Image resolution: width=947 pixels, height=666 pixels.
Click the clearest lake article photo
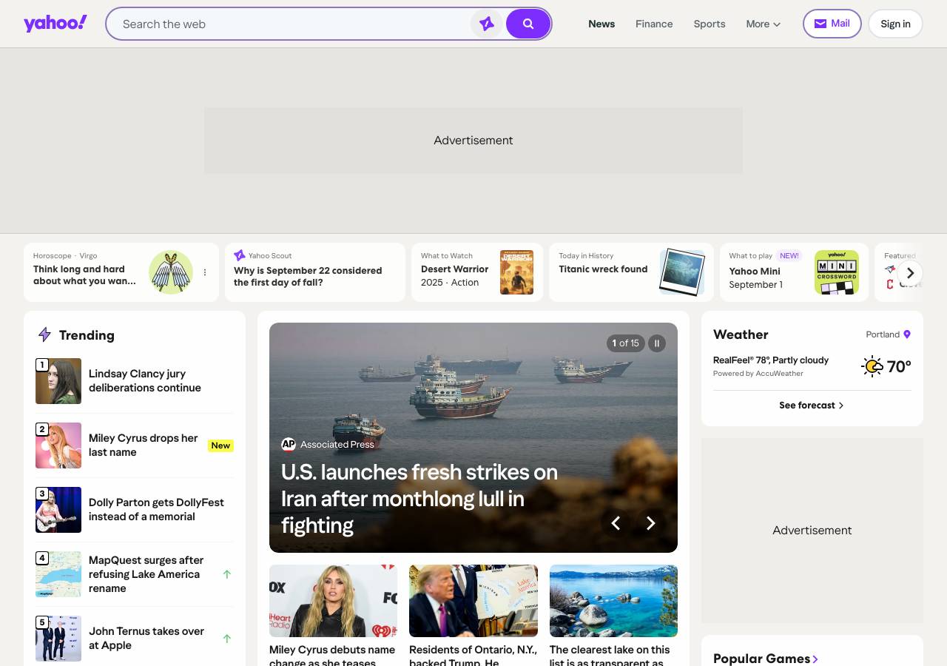click(x=613, y=601)
